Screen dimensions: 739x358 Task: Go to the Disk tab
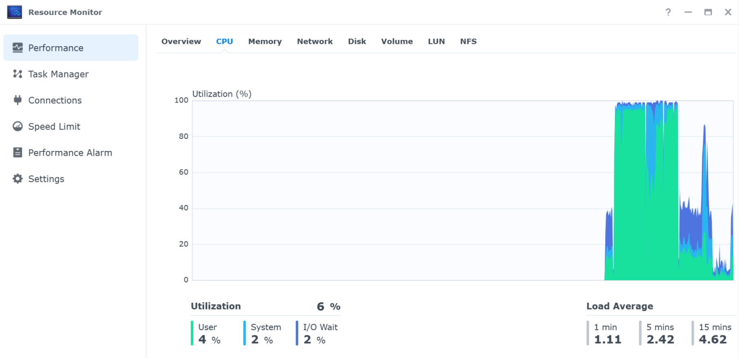[357, 41]
